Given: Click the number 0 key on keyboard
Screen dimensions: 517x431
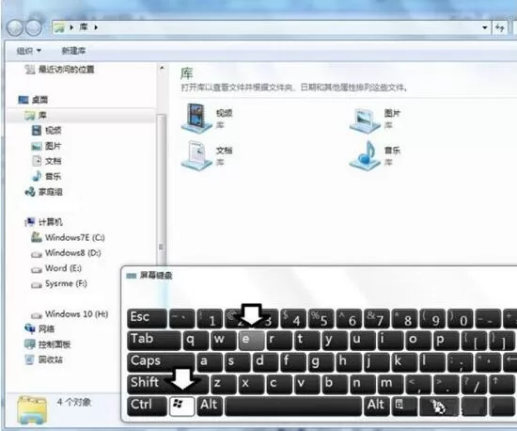Looking at the screenshot, I should 460,318.
